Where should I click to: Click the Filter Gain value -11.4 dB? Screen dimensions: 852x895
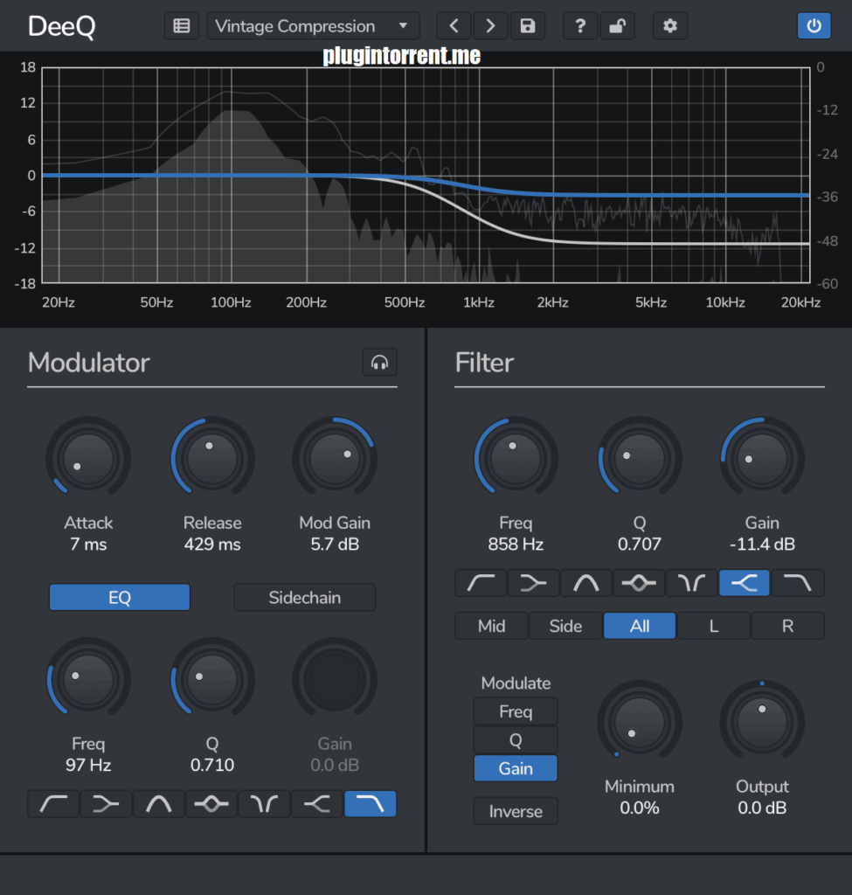tap(762, 544)
